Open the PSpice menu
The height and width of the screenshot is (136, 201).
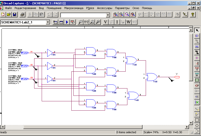click(90, 8)
